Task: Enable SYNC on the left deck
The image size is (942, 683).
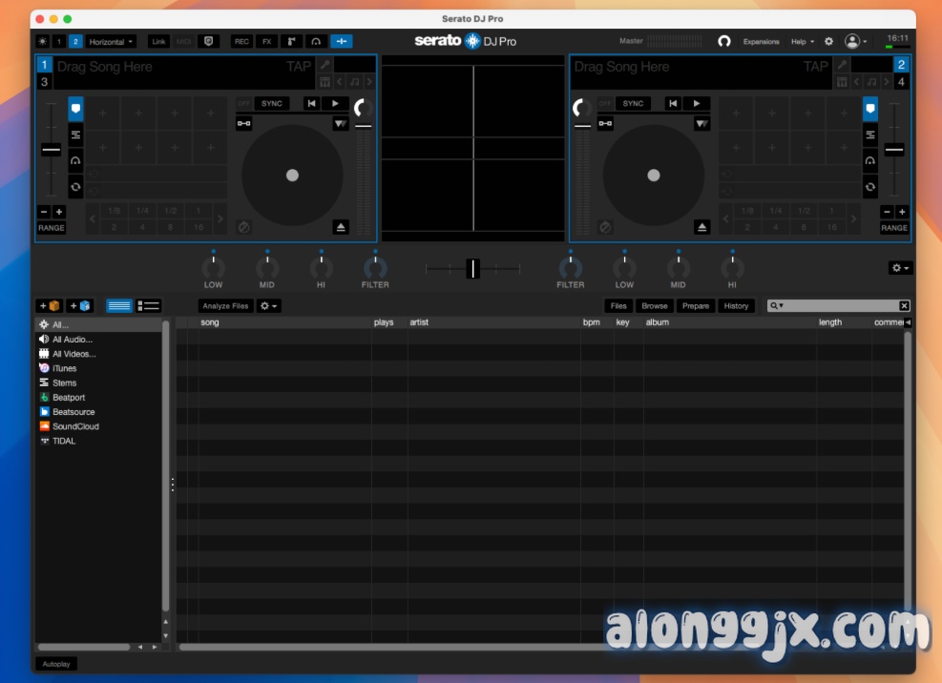Action: click(270, 103)
